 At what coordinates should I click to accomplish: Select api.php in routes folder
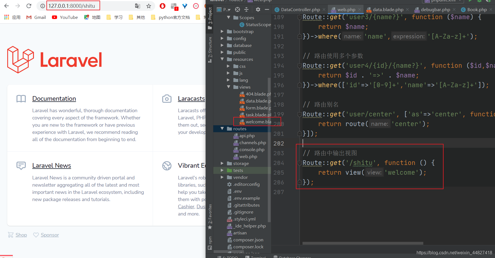[x=244, y=136]
